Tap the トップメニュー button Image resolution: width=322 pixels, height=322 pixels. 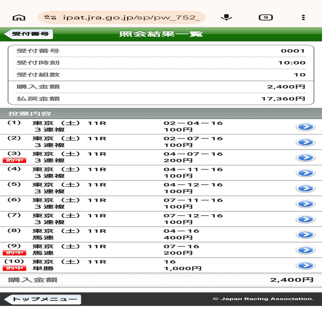coord(43,299)
